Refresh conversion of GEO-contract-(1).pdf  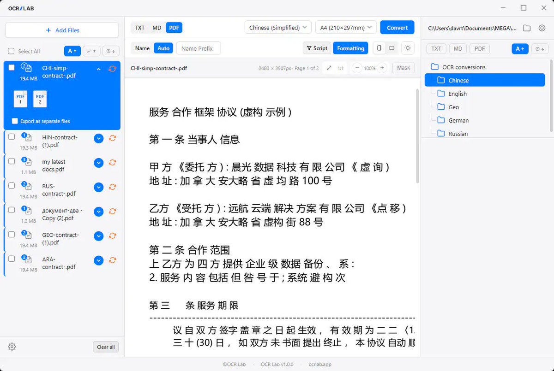tap(112, 236)
